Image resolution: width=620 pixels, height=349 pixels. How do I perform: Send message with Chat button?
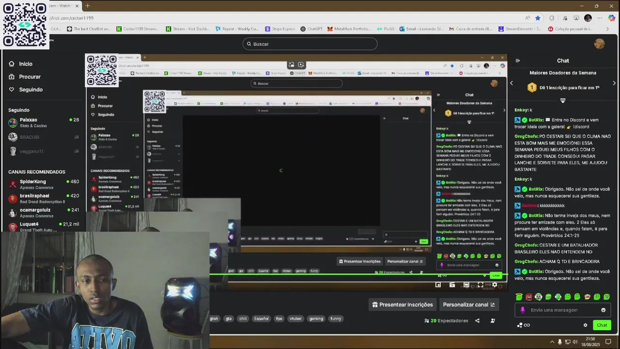coord(602,325)
